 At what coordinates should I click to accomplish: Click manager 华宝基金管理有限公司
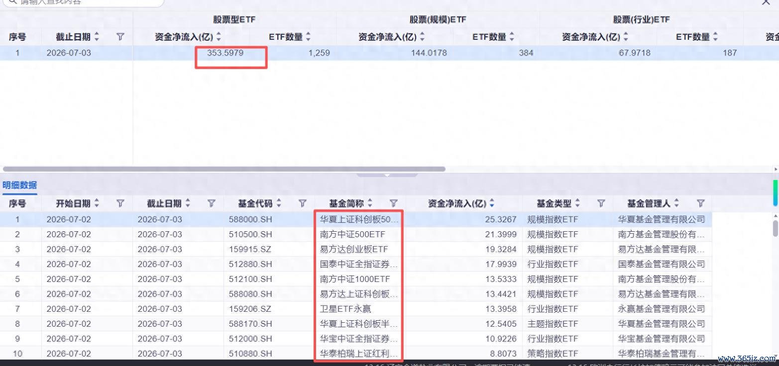(662, 339)
